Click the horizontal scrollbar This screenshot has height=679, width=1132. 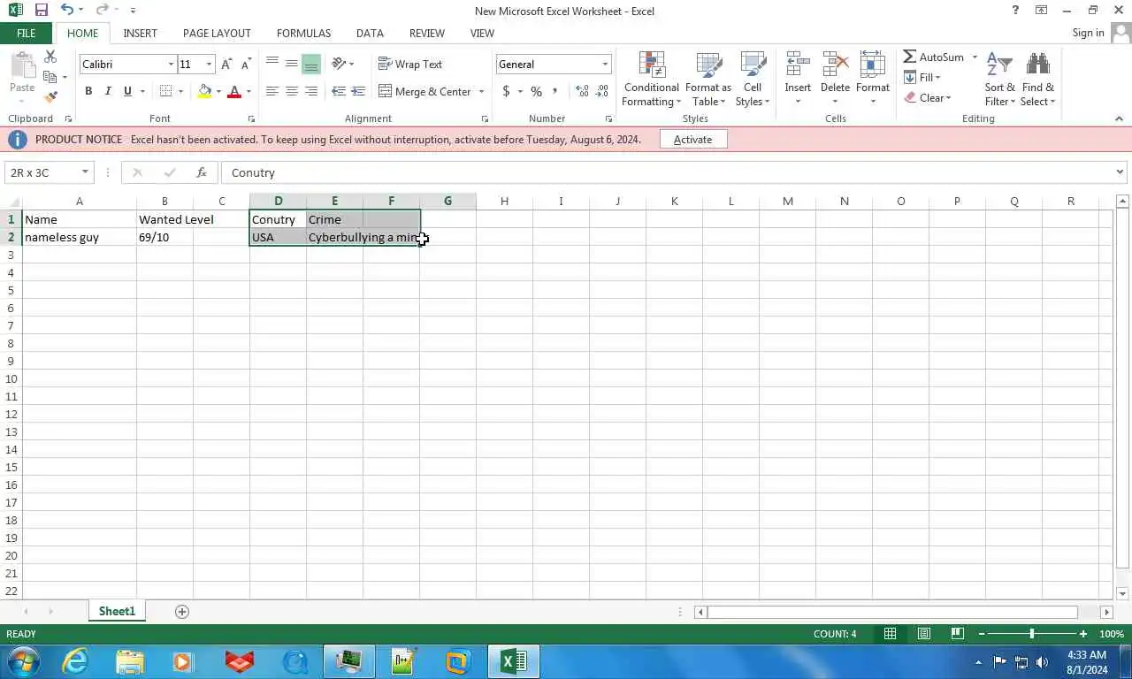pyautogui.click(x=891, y=612)
